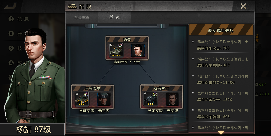This screenshot has width=271, height=136.
Task: Click the upgrade arrow icon in sidebar
Action: pyautogui.click(x=11, y=33)
